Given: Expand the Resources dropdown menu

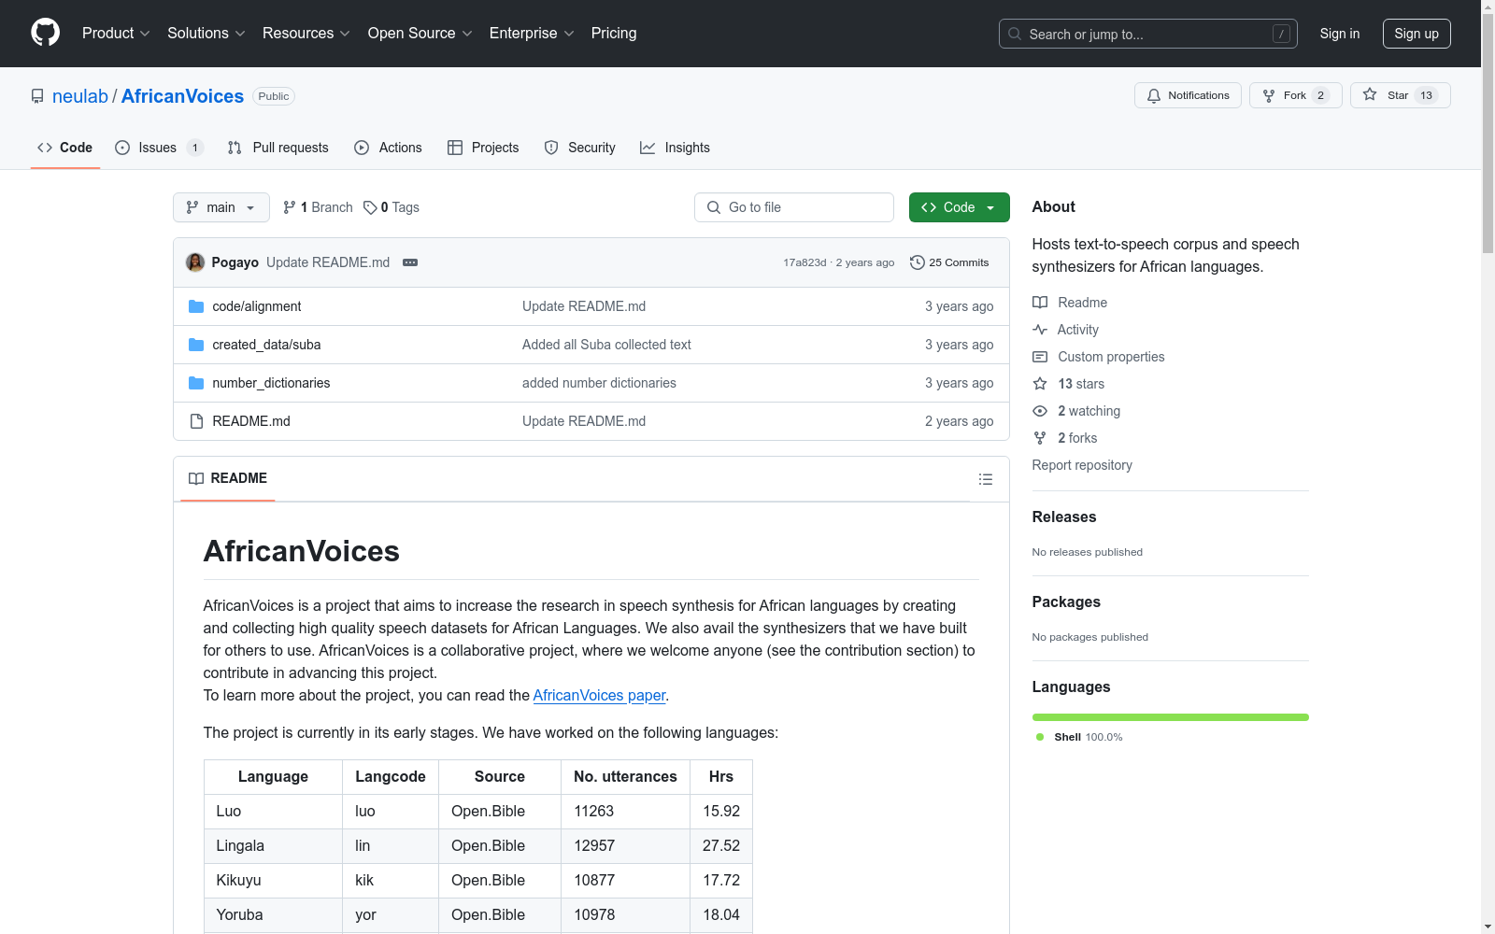Looking at the screenshot, I should click(306, 33).
